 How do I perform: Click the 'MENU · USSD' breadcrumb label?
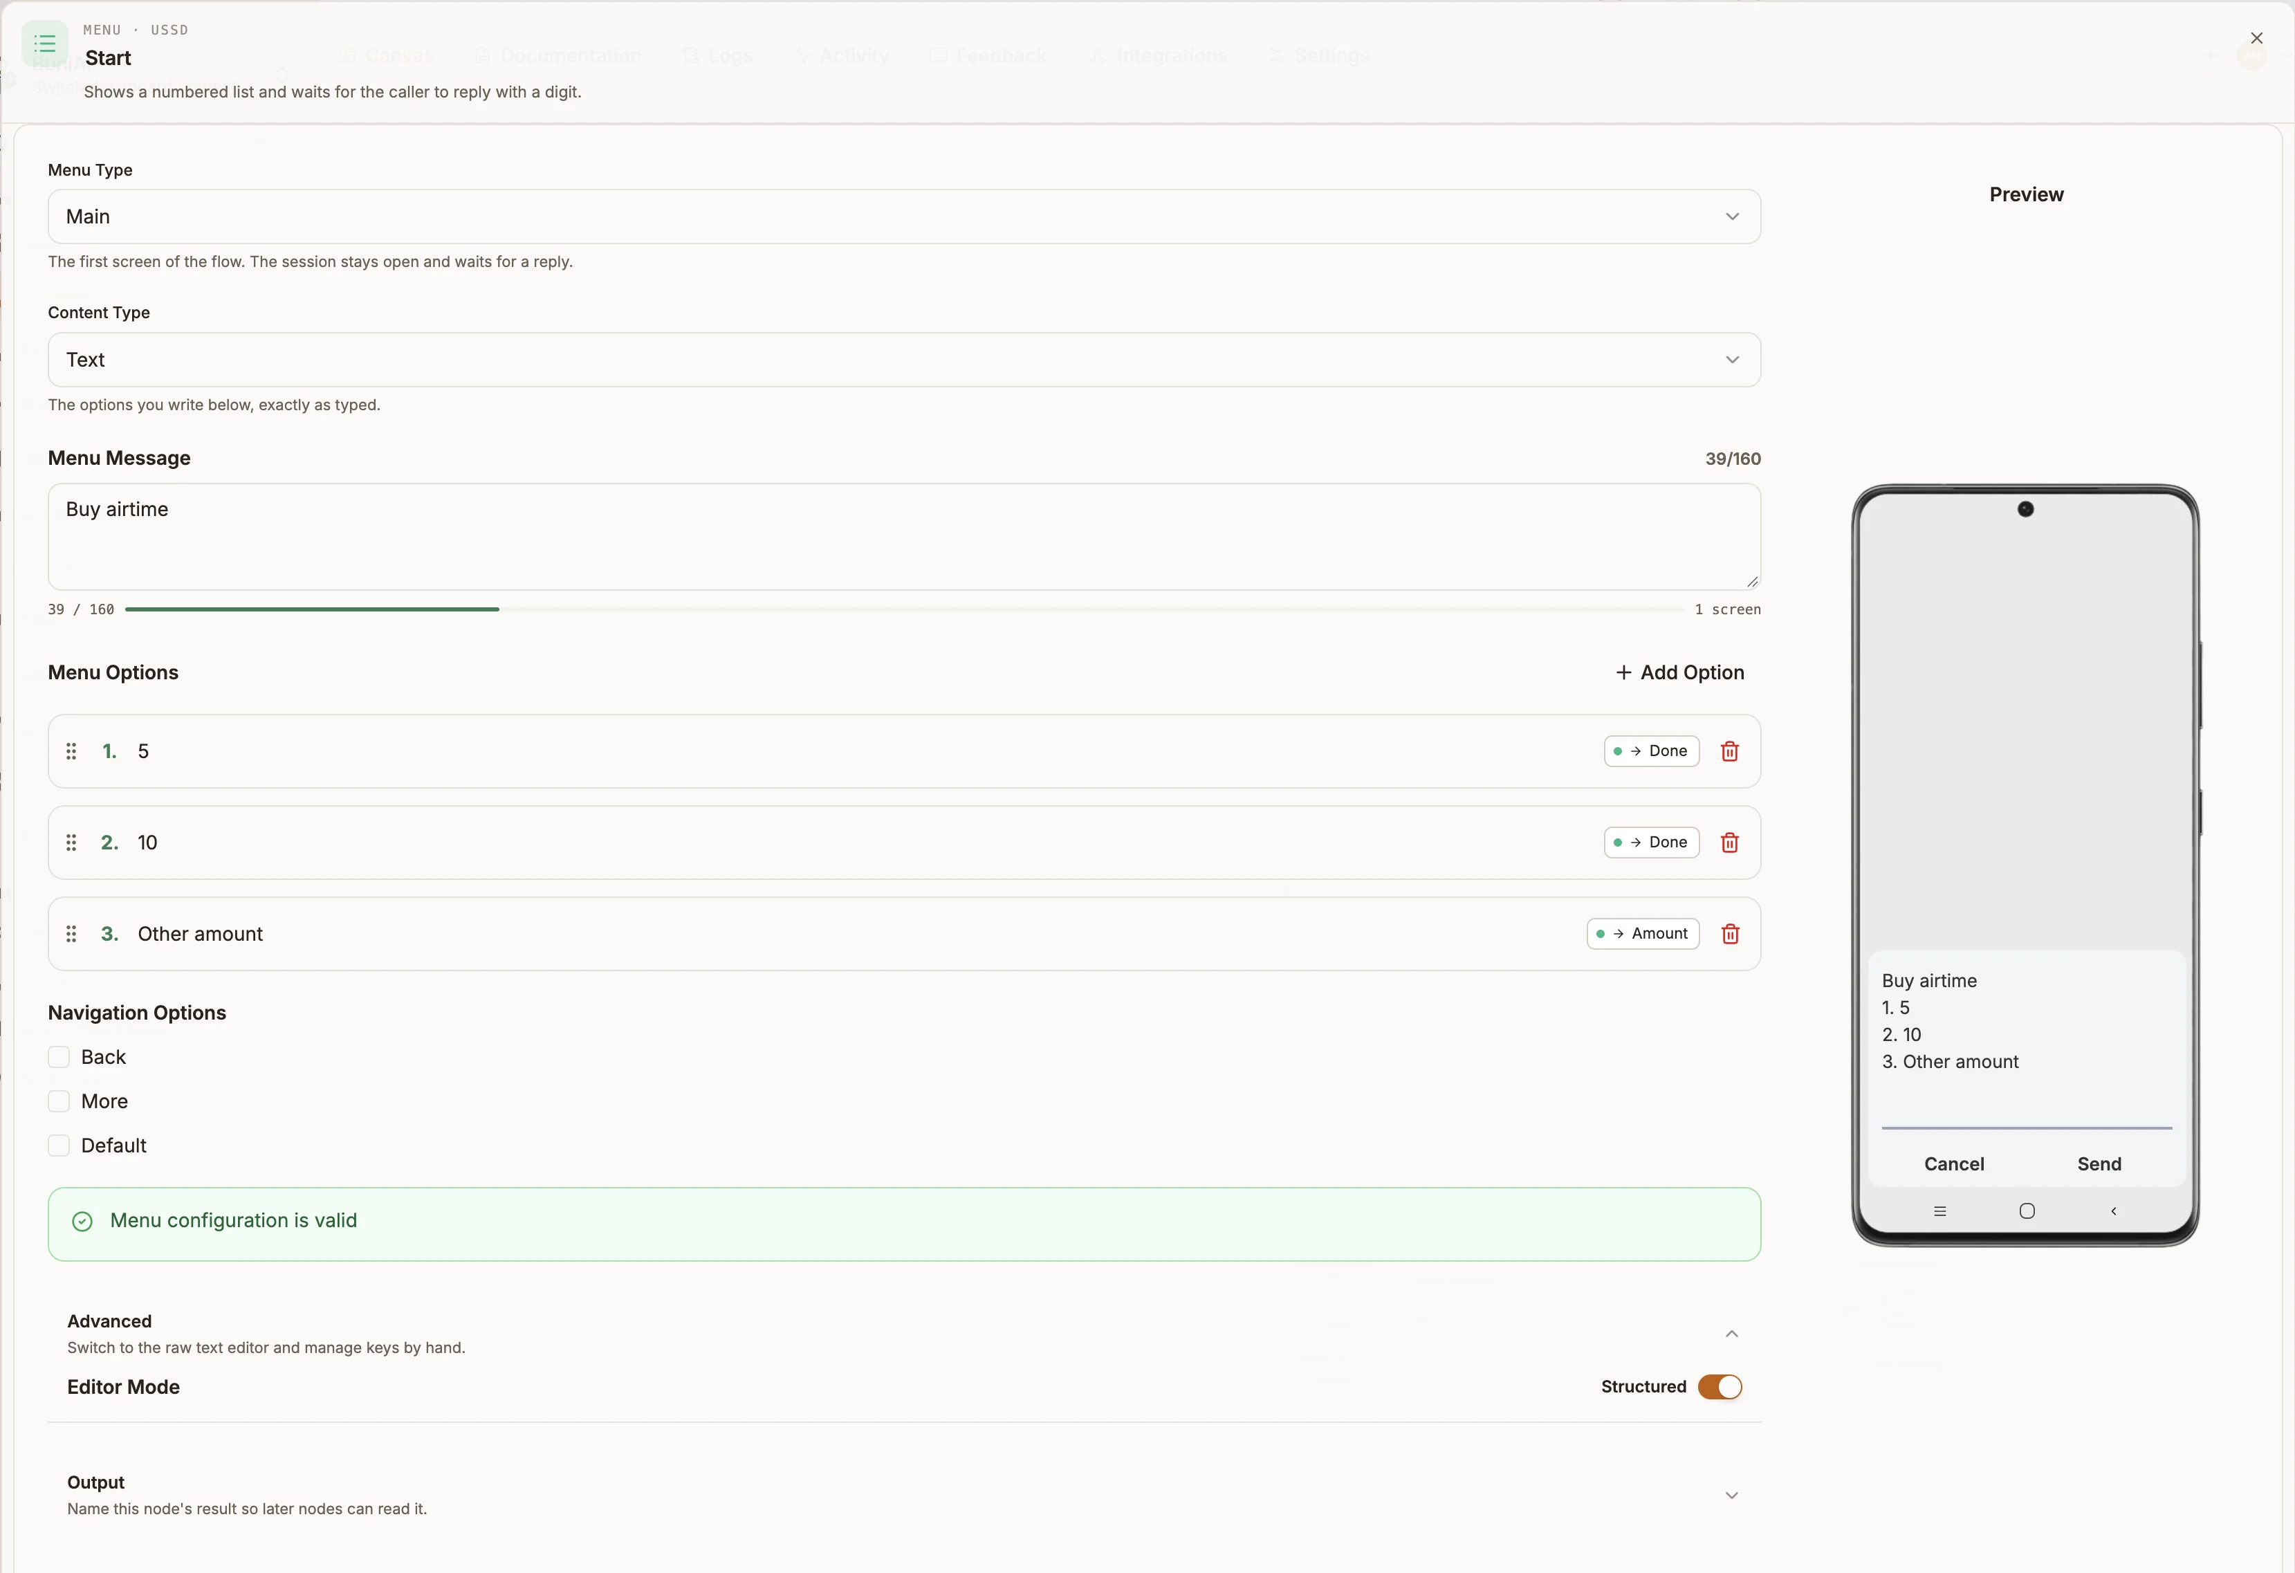[136, 30]
